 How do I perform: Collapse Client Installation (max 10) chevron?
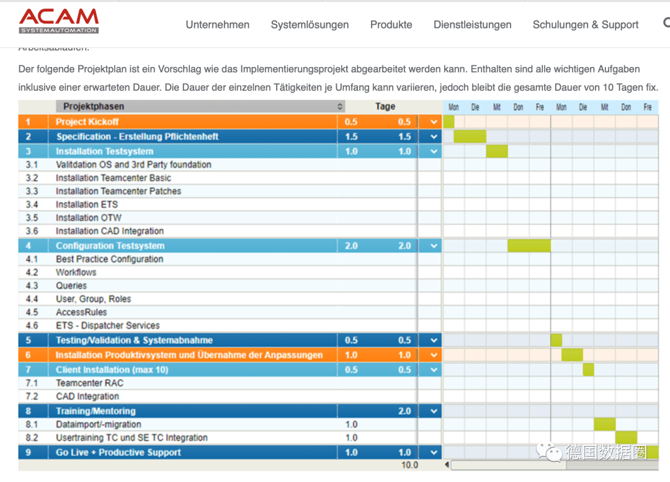tap(434, 370)
